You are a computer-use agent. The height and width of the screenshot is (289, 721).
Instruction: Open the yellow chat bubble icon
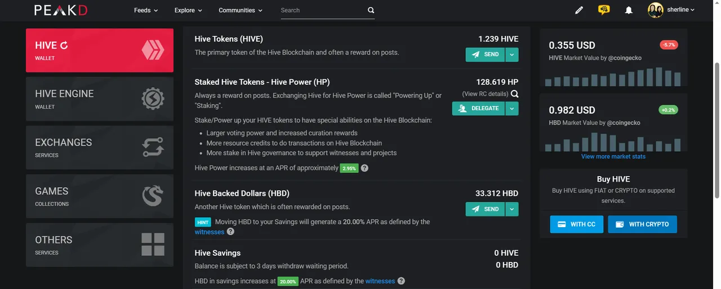click(x=604, y=10)
